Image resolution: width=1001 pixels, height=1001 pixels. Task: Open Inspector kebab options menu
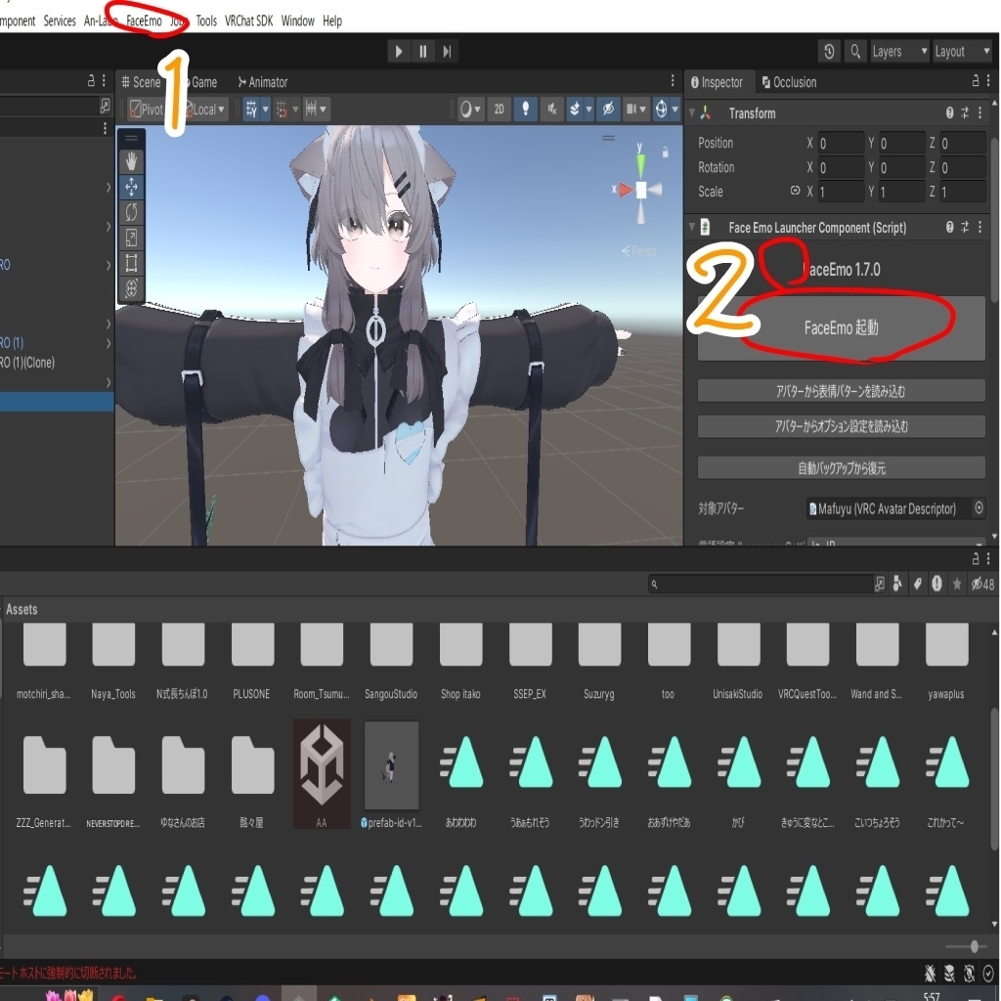point(988,81)
